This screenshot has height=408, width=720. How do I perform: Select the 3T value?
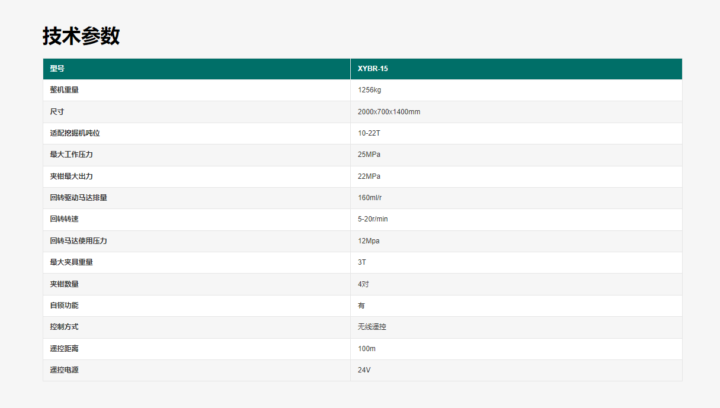point(362,262)
